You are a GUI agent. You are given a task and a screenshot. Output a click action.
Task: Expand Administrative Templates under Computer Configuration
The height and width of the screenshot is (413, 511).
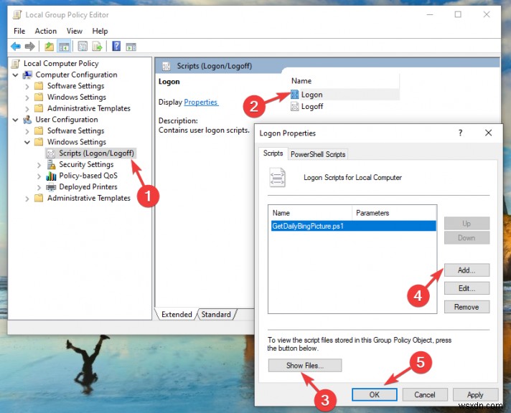pyautogui.click(x=27, y=108)
